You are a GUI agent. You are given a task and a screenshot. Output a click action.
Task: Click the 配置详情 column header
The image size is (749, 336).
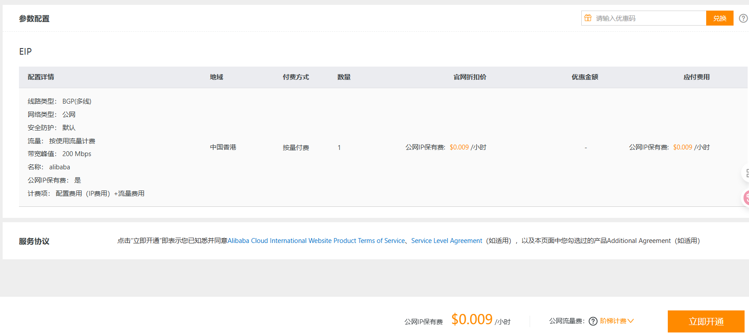41,77
